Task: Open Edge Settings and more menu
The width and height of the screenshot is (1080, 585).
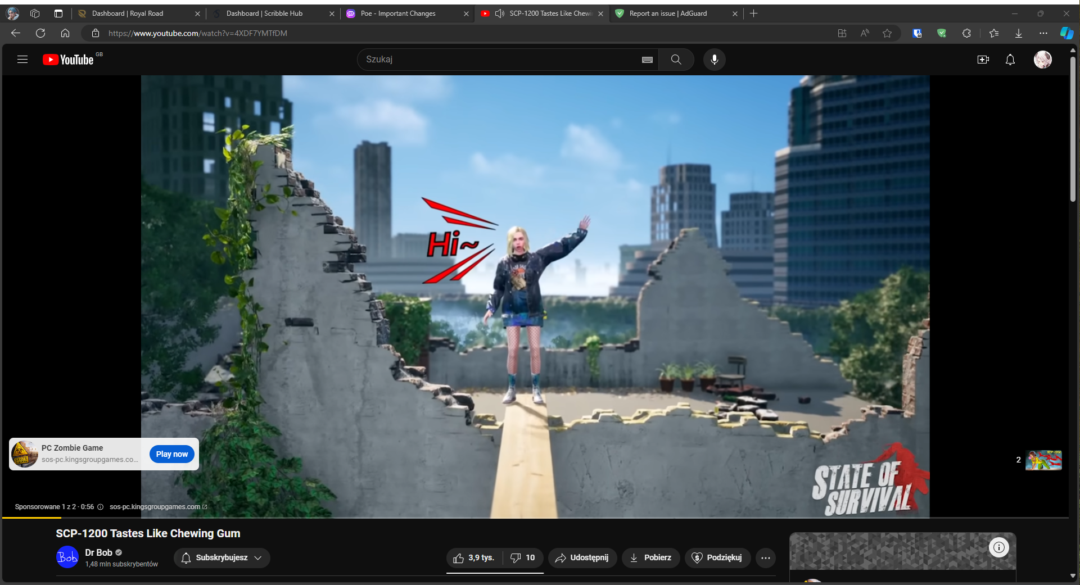Action: click(1043, 33)
